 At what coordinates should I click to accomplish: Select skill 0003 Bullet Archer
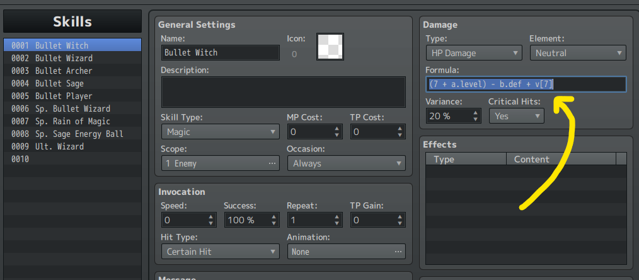(72, 71)
